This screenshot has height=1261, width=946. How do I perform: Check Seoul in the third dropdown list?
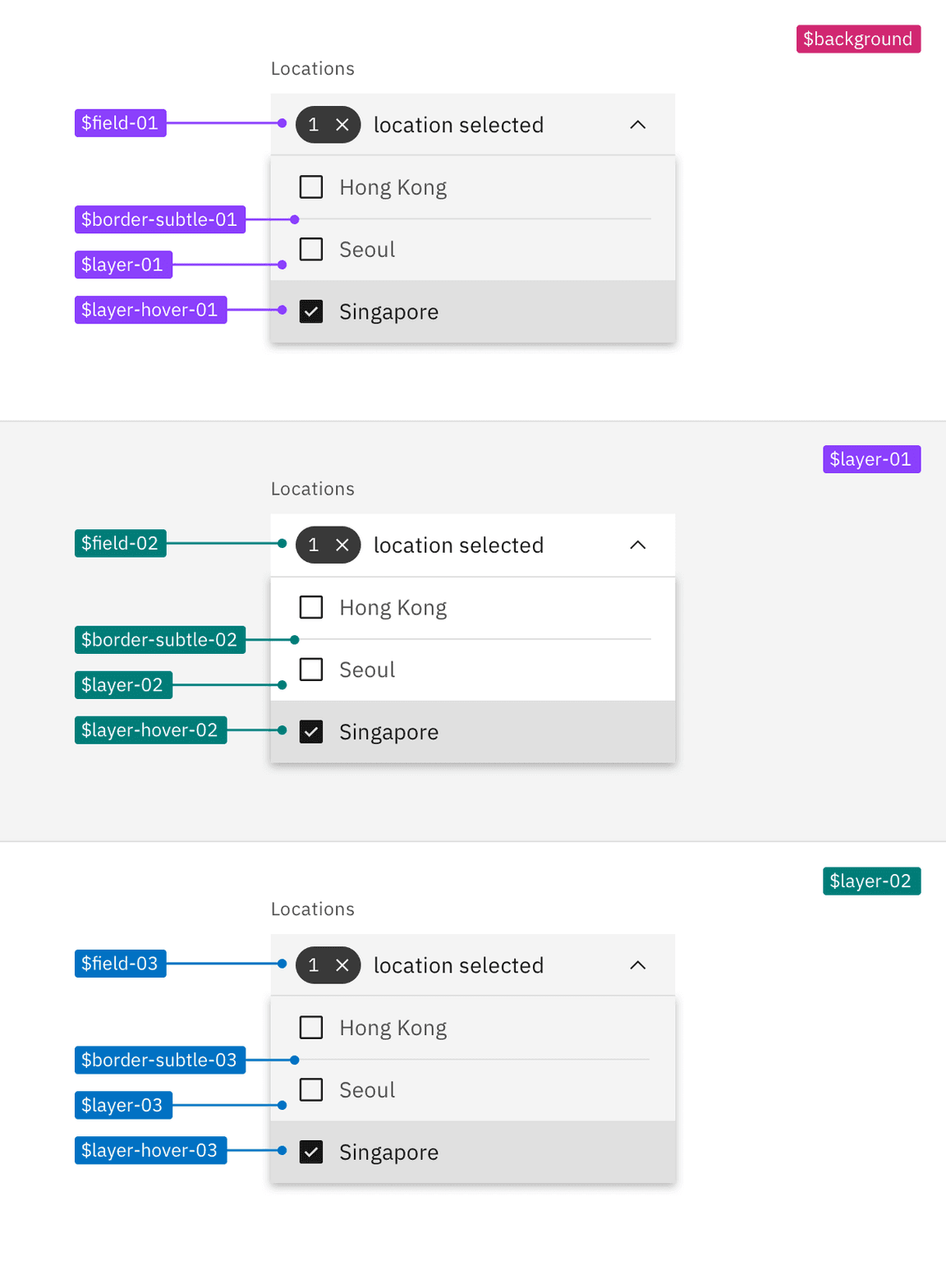(x=311, y=1089)
